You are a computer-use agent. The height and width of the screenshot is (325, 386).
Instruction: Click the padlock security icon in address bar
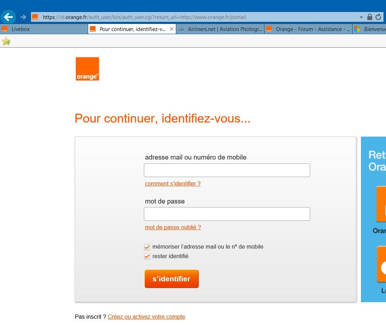(x=369, y=17)
